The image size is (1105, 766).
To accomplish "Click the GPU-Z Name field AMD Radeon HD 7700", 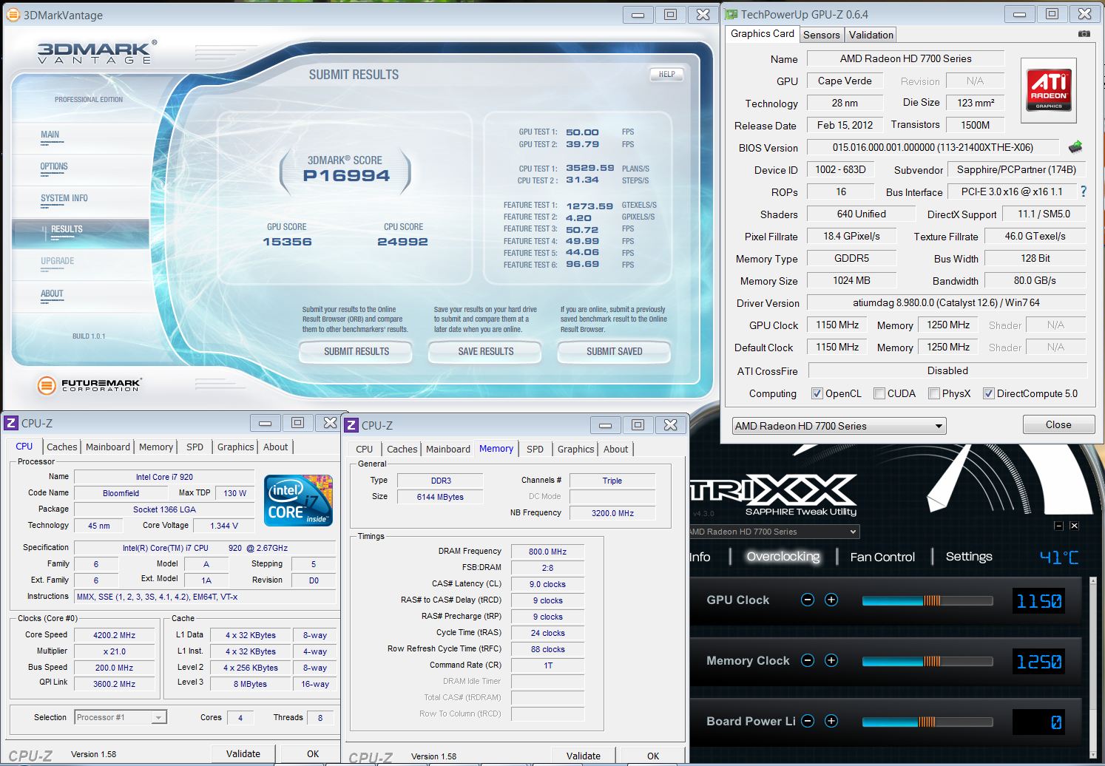I will pyautogui.click(x=905, y=58).
